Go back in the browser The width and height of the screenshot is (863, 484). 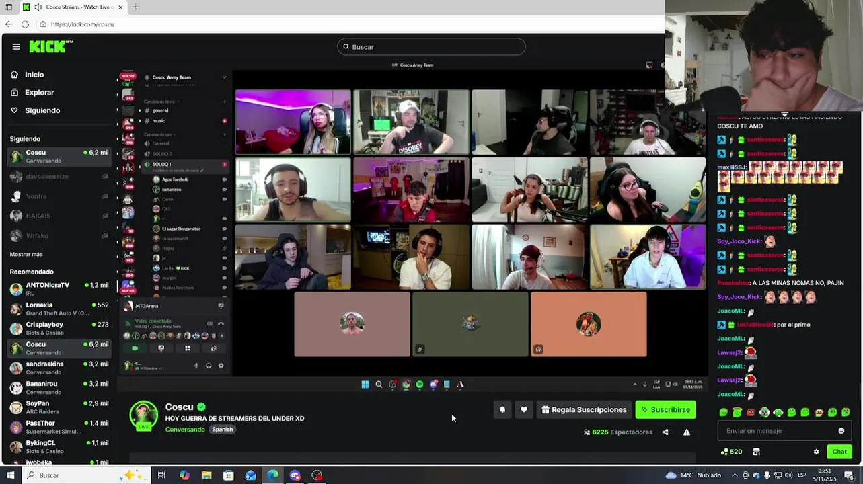(8, 24)
